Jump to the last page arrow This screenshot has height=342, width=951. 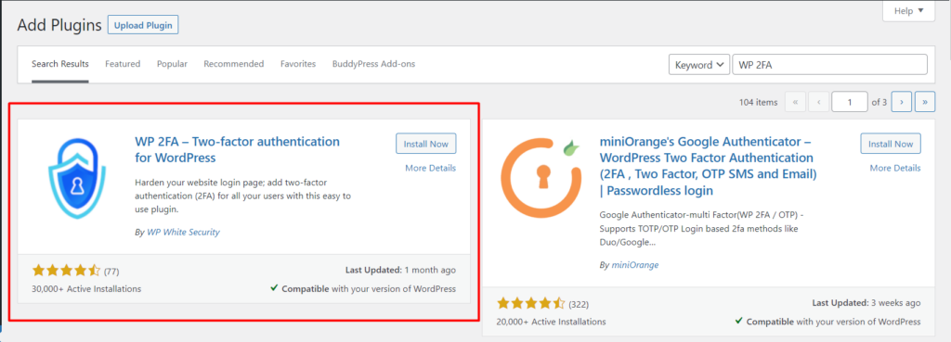[x=925, y=102]
